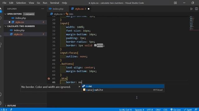Open the feedback icon in status bar

pos(196,110)
